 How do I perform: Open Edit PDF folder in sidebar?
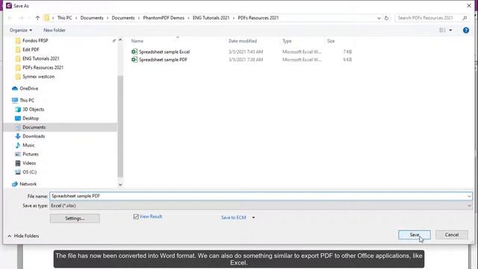click(x=31, y=49)
